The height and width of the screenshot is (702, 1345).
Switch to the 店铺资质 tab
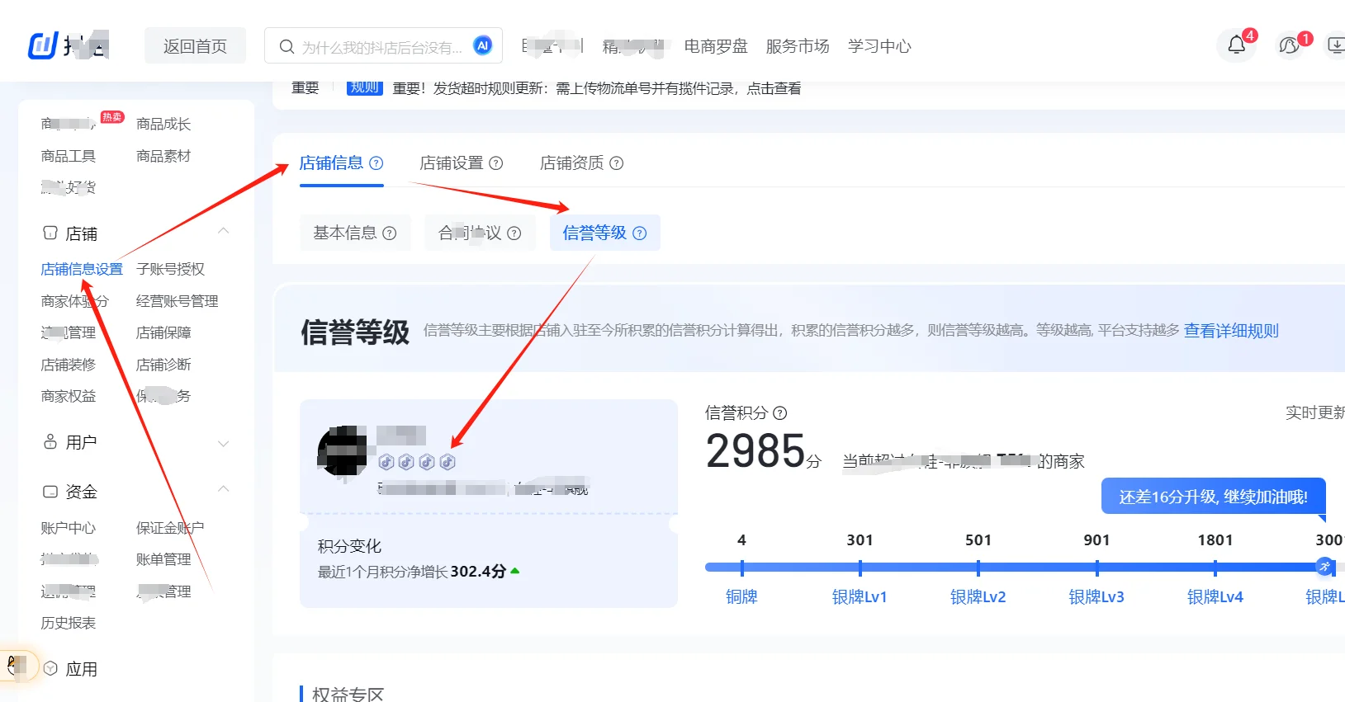(571, 163)
